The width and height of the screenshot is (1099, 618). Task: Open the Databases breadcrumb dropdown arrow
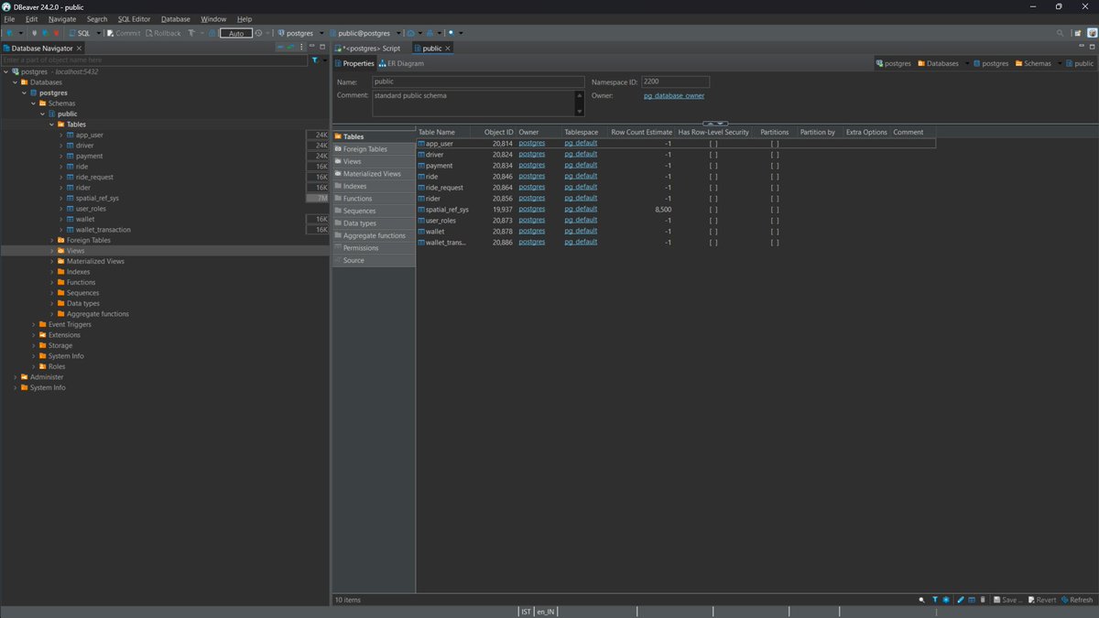point(965,64)
